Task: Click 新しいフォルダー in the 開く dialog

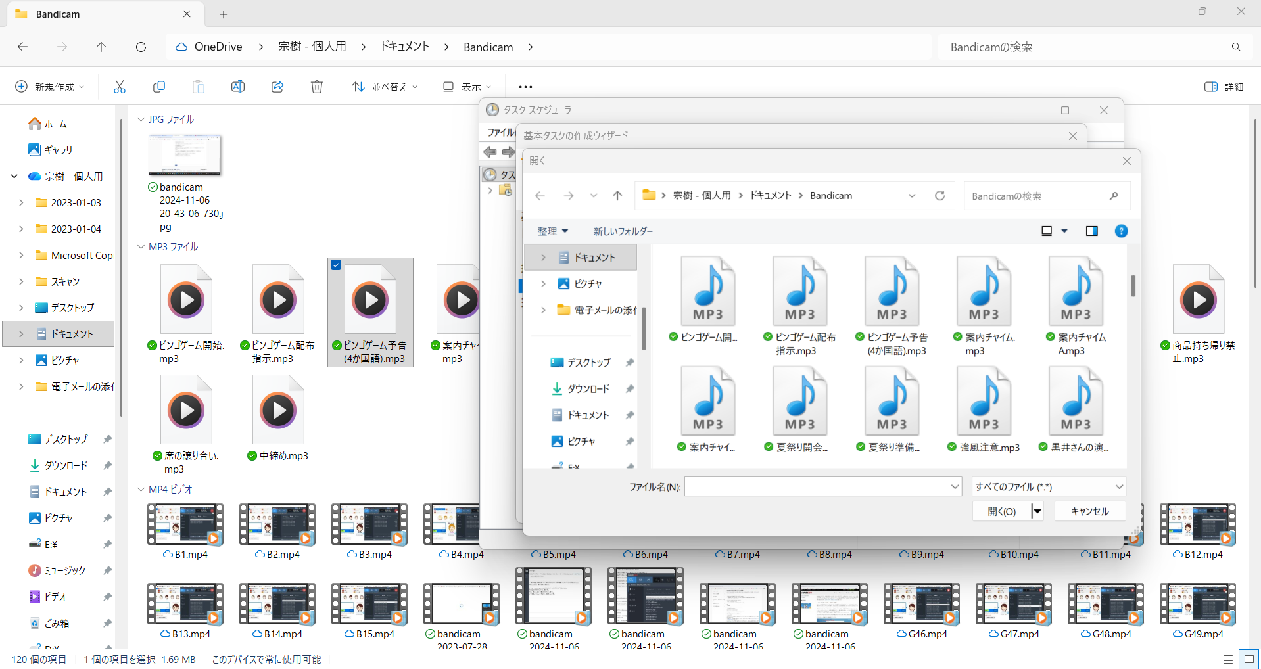Action: pyautogui.click(x=623, y=231)
